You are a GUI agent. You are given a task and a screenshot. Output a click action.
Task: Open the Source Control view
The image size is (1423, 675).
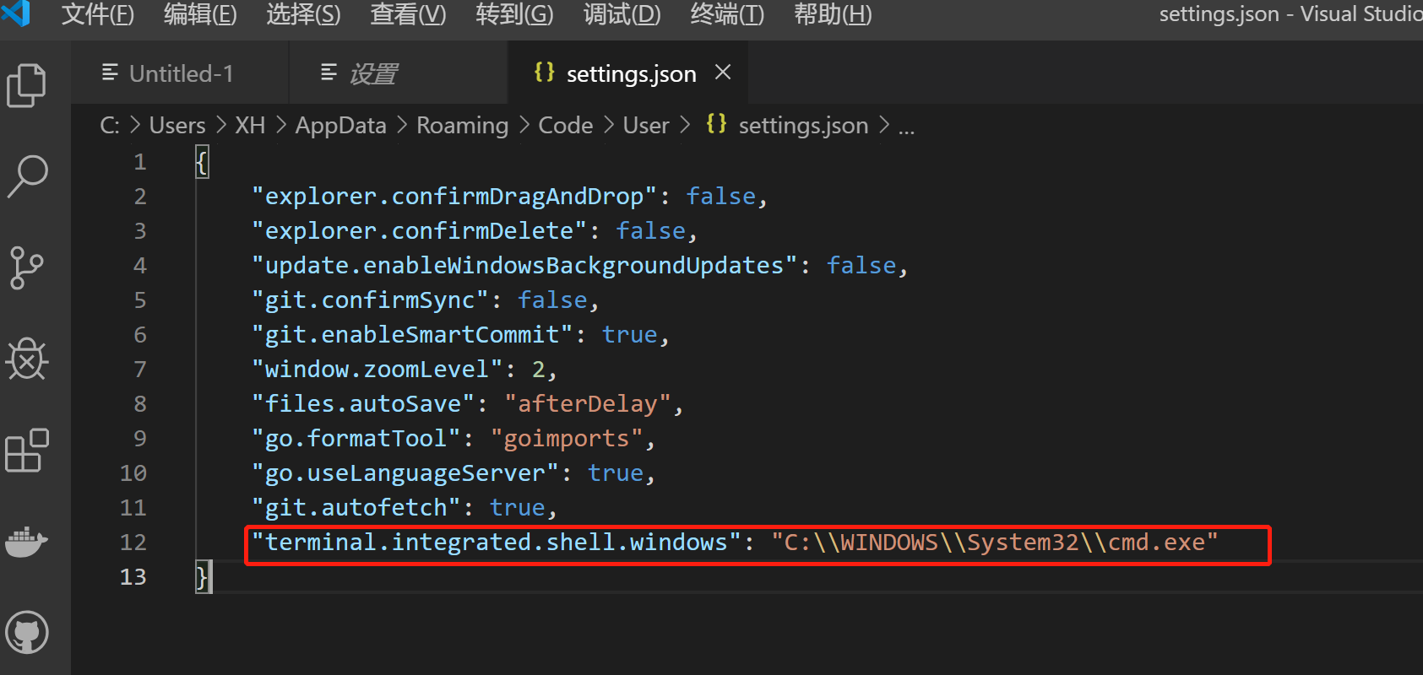26,268
